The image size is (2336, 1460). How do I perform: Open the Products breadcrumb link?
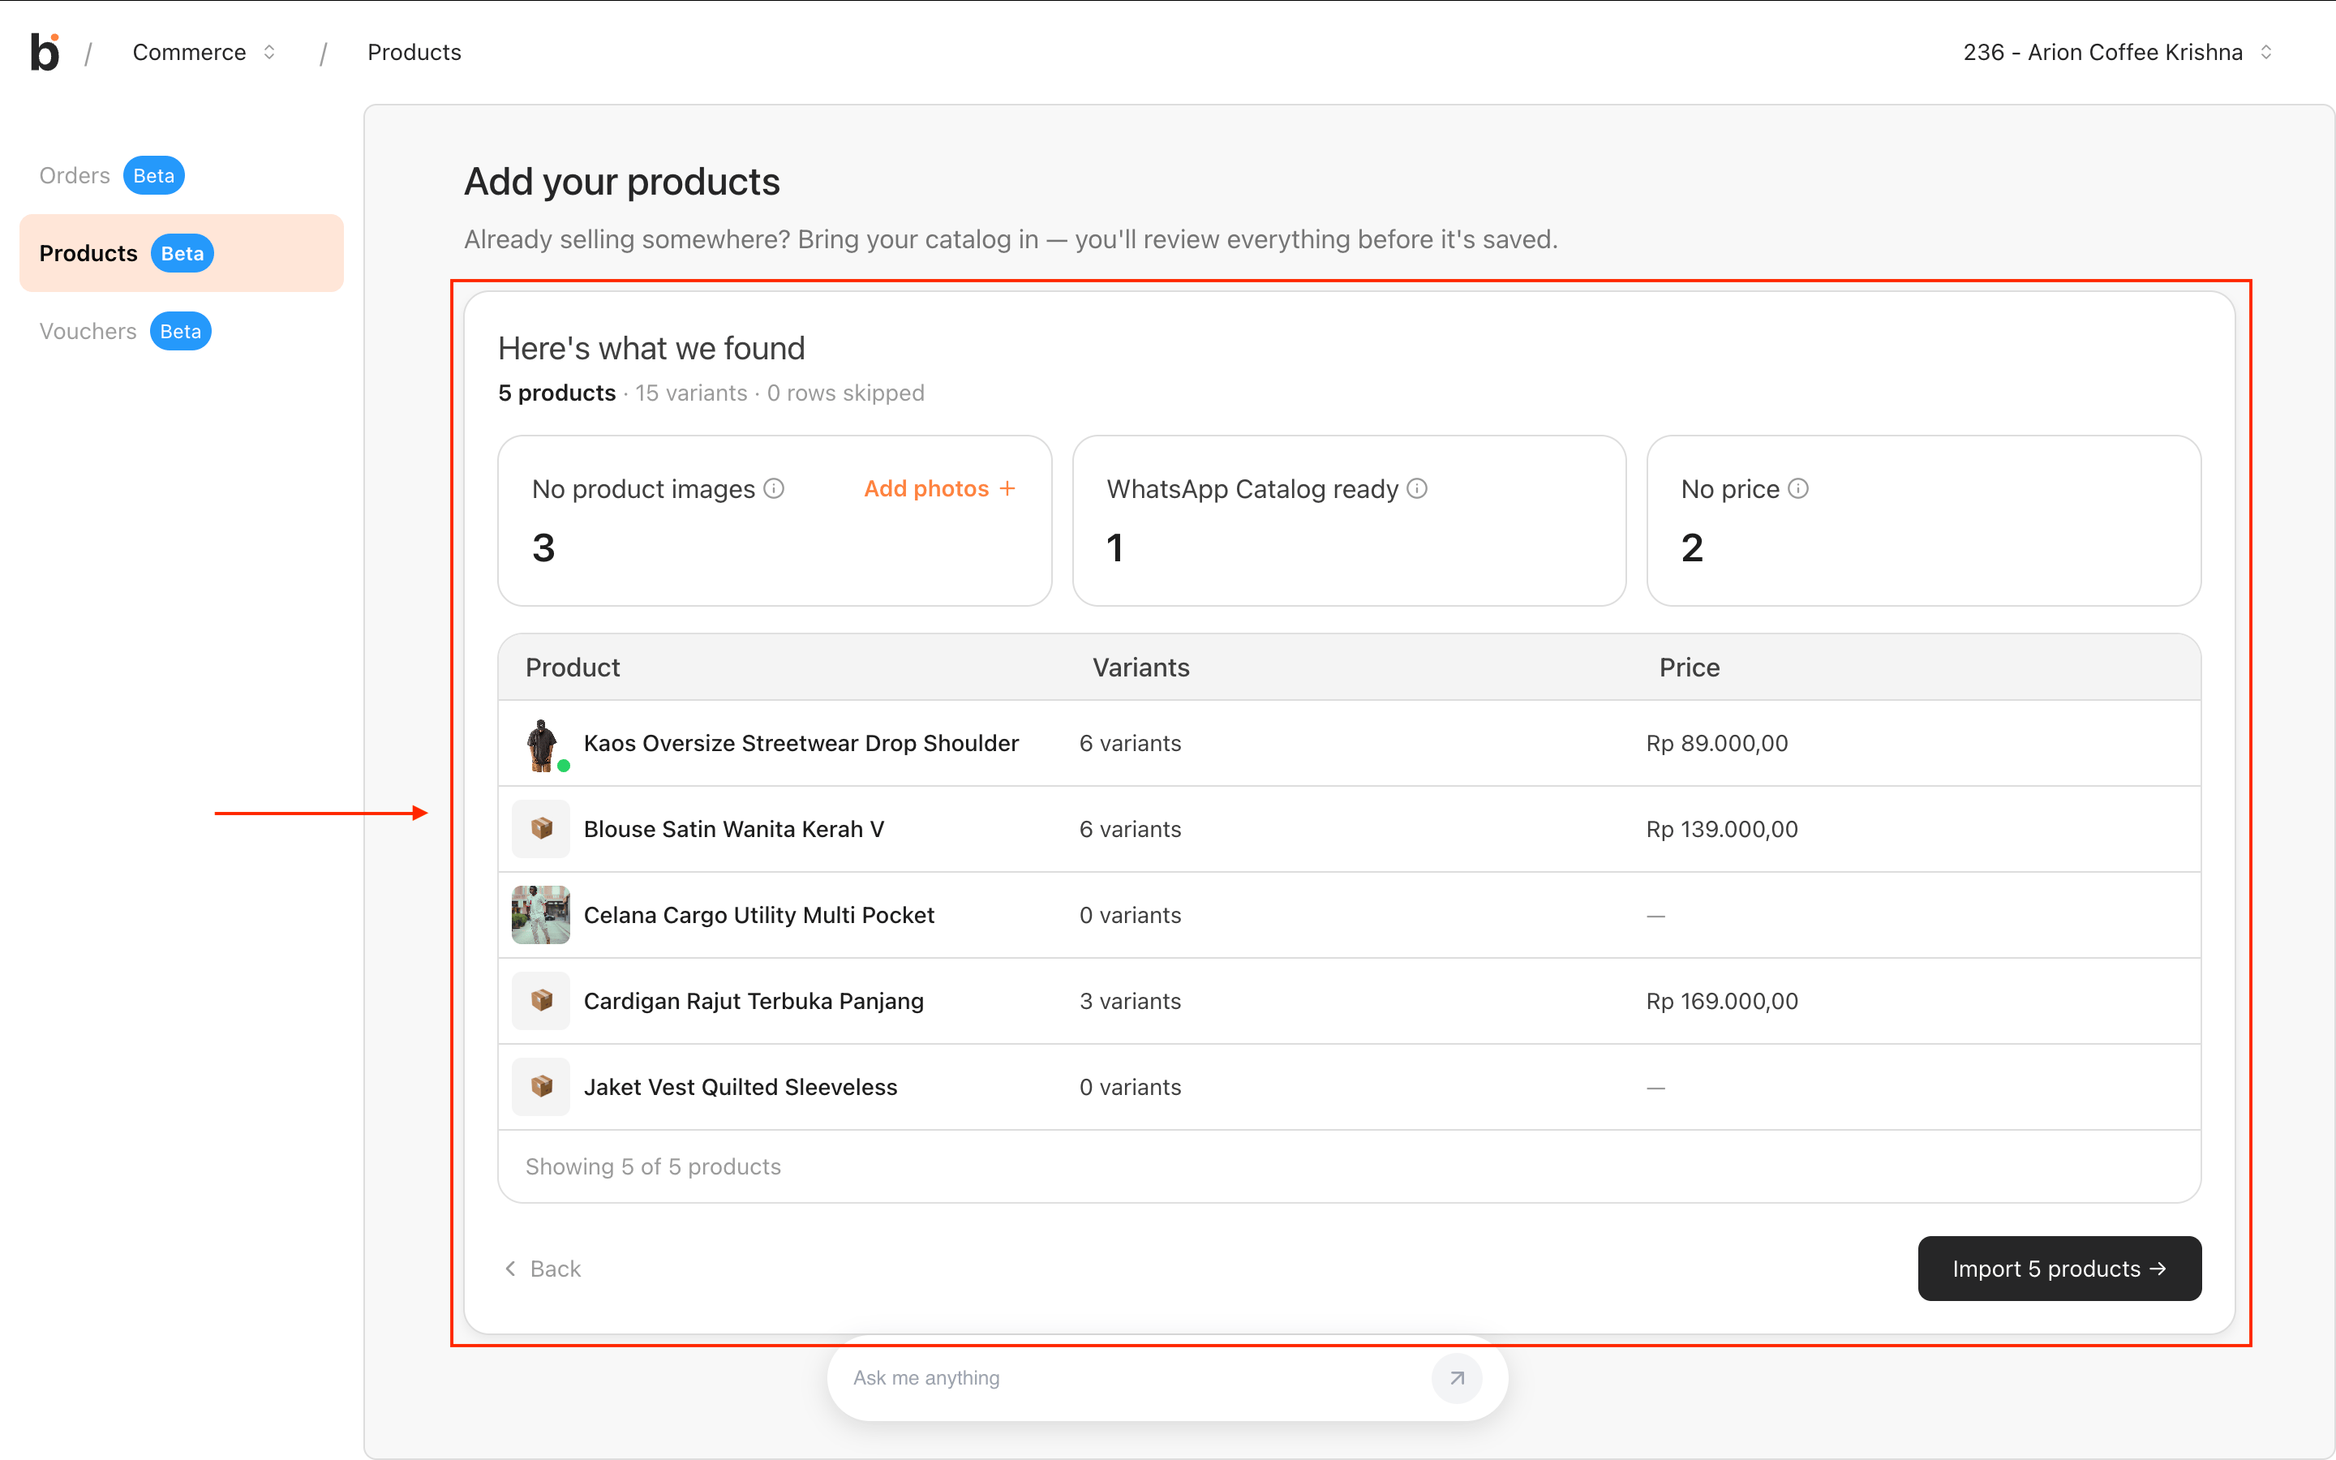point(414,52)
